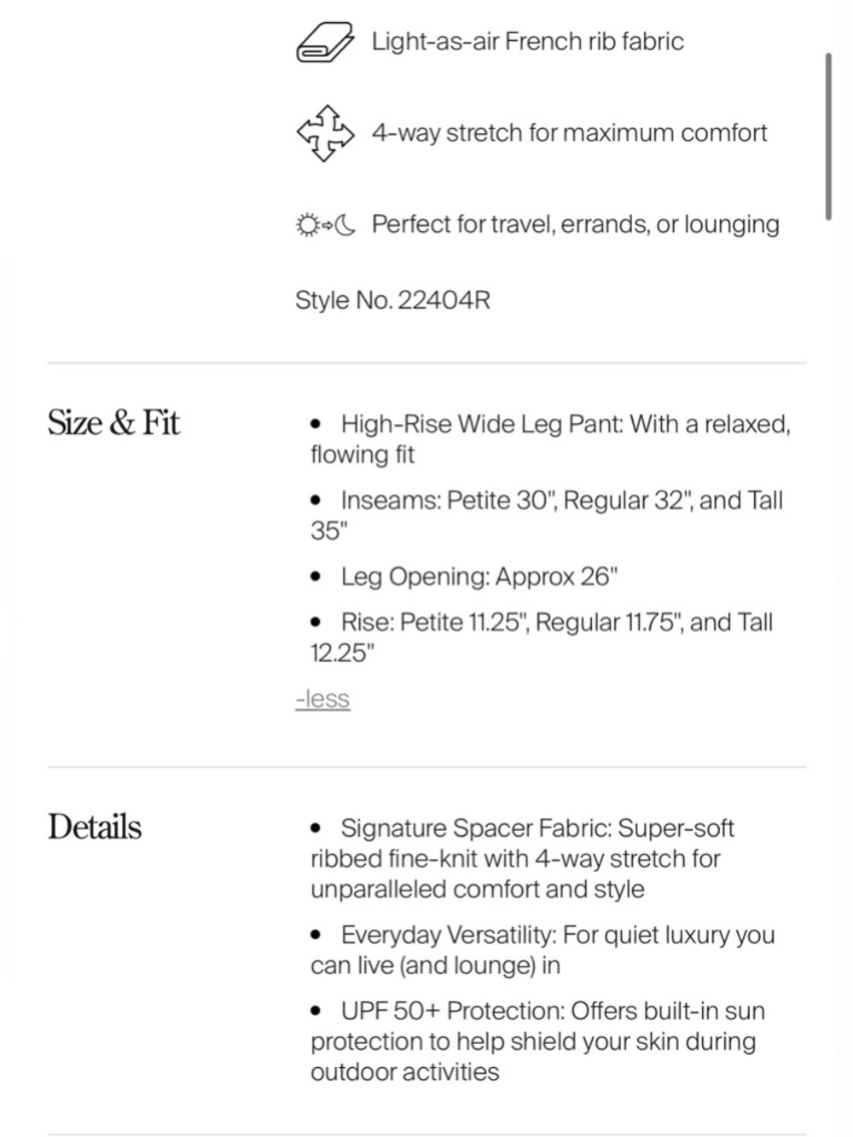Select the Size & Fit heading
Screen dimensions: 853x1137
coord(113,422)
